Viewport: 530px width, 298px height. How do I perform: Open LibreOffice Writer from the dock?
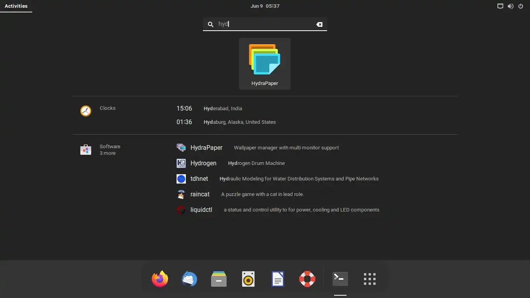pyautogui.click(x=278, y=279)
